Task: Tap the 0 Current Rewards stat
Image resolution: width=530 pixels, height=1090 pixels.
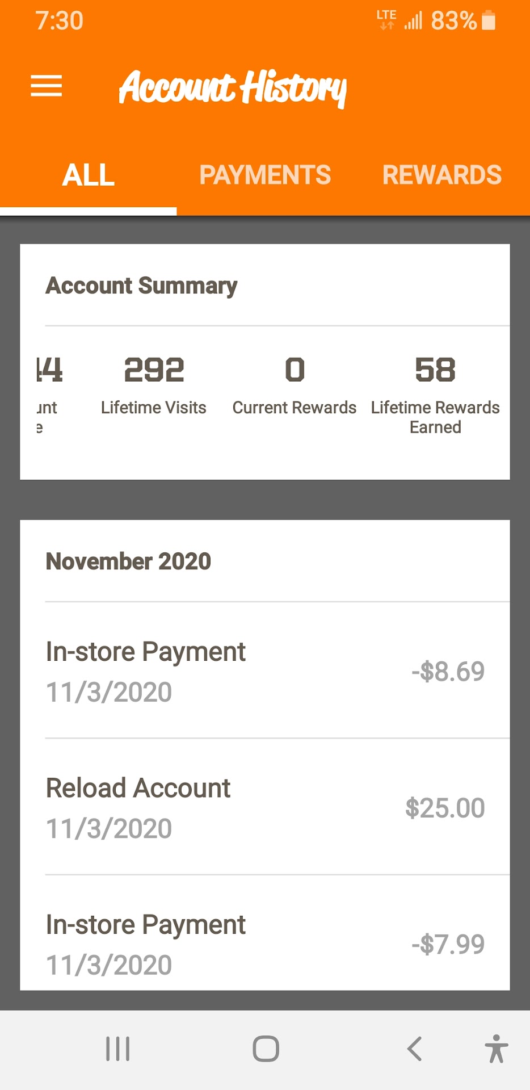Action: coord(295,385)
